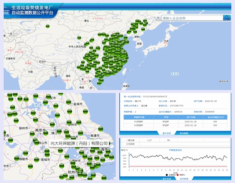The height and width of the screenshot is (183, 235).
Task: Focus the 请输入企业名称 search field
Action: tap(191, 18)
